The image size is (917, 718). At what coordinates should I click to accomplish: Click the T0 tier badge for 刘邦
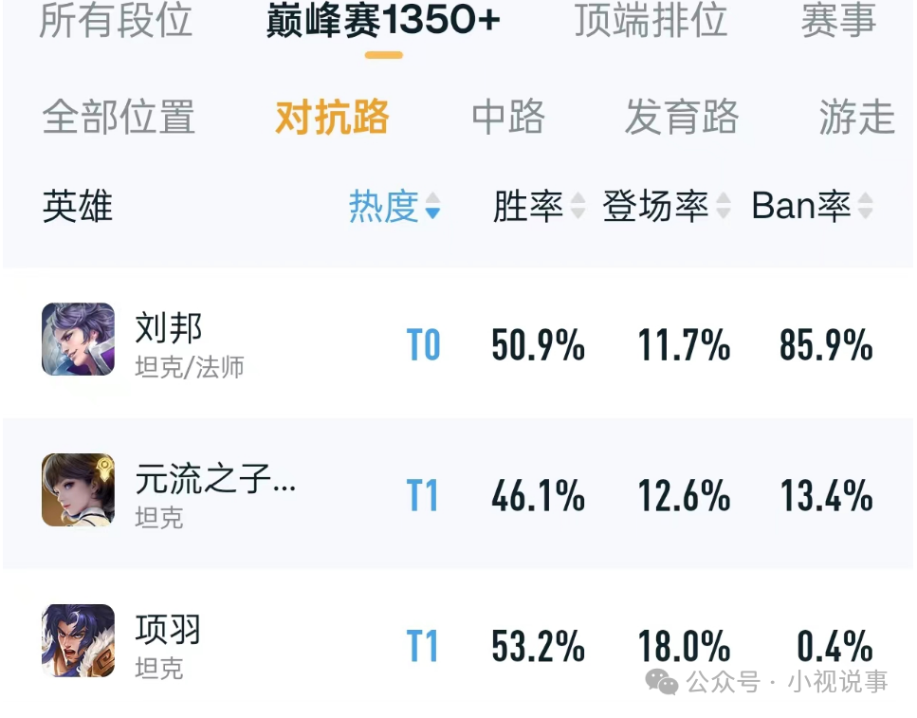click(x=423, y=344)
